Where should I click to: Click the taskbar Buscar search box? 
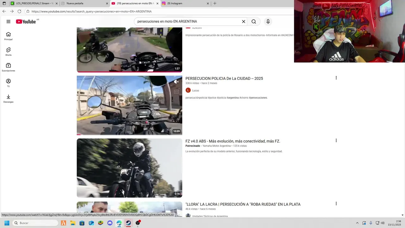[35, 223]
